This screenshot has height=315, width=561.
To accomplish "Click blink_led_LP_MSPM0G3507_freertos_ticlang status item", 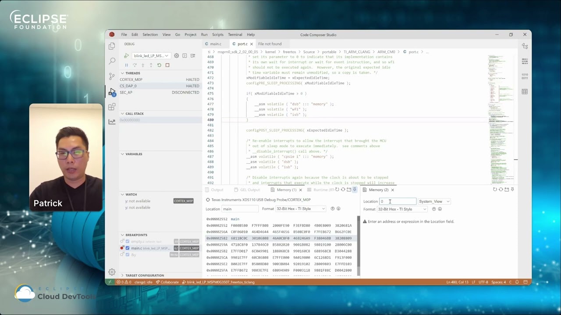I will point(218,282).
